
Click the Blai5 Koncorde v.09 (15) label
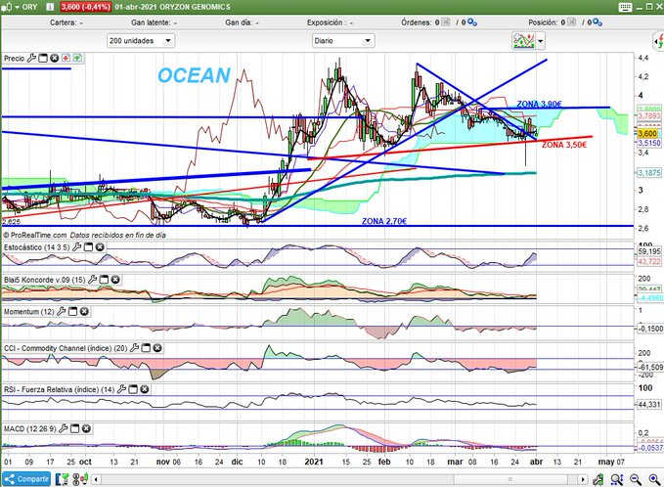(44, 280)
